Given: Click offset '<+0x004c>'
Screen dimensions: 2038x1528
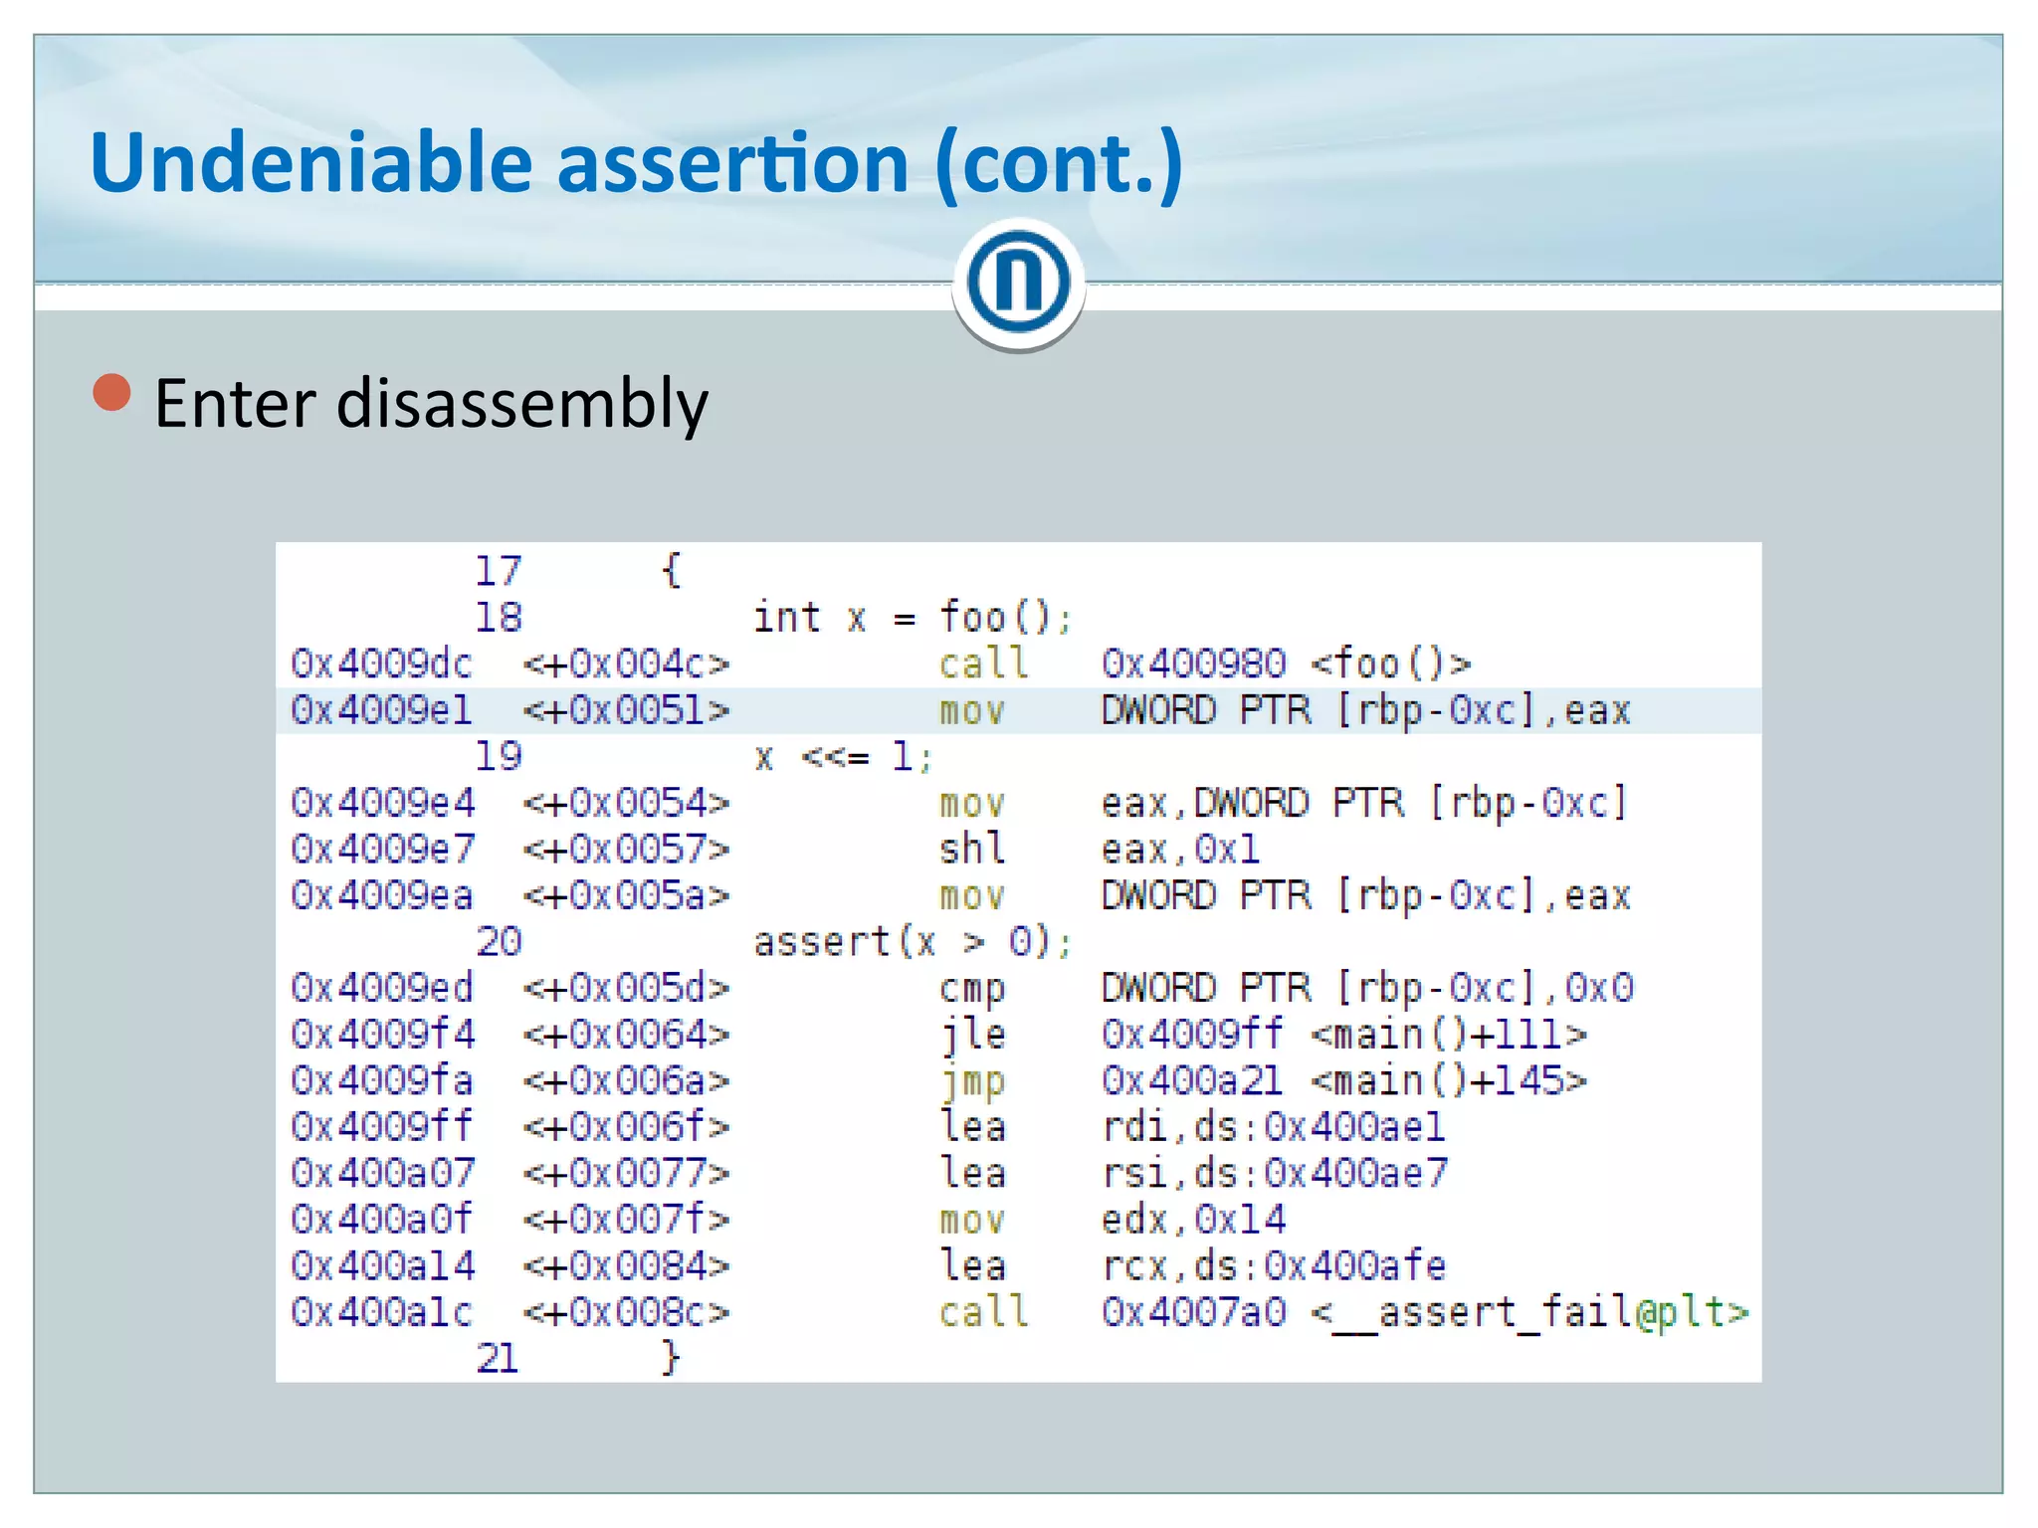Looking at the screenshot, I should click(626, 664).
